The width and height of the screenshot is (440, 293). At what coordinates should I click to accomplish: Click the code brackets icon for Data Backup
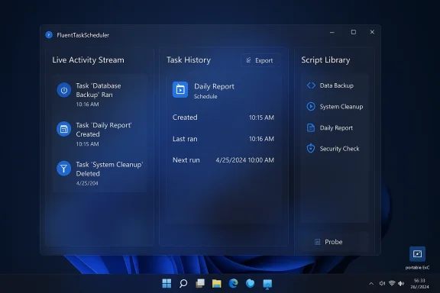tap(311, 85)
